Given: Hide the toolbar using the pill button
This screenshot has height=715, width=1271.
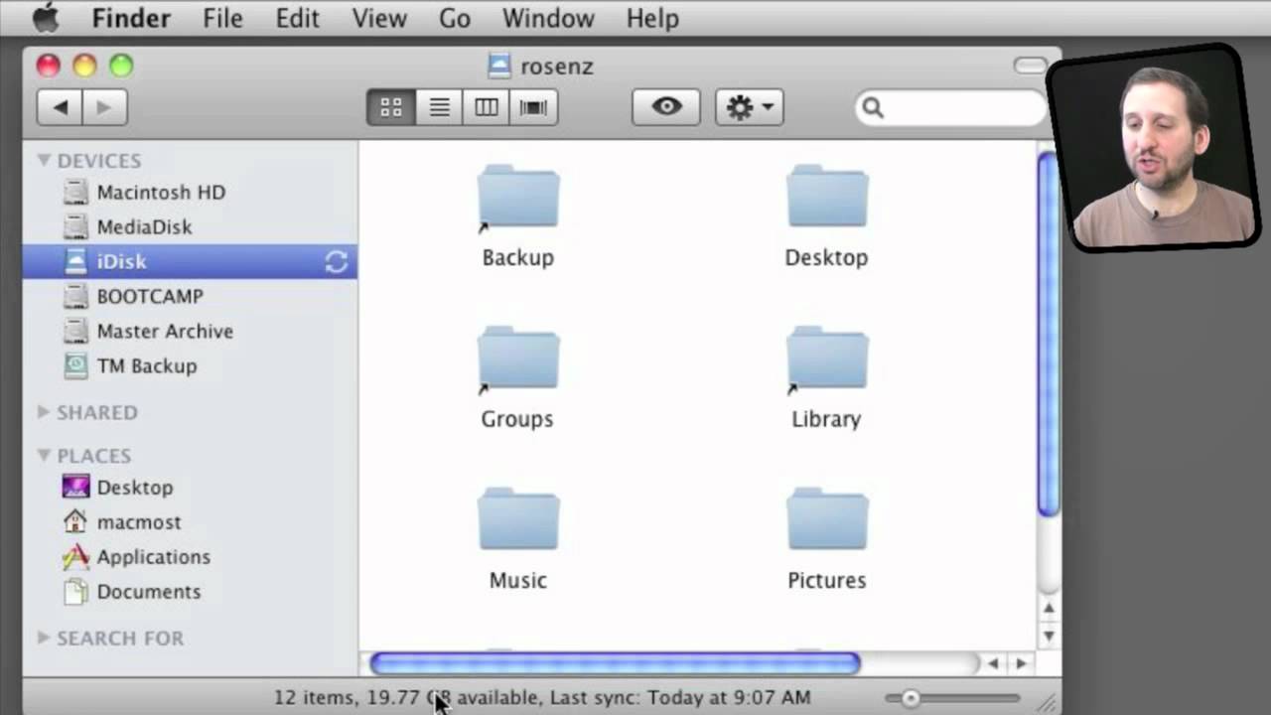Looking at the screenshot, I should 1030,66.
